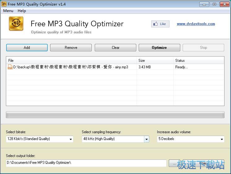
Task: Visit the www.dvdavitools.com link
Action: click(196, 24)
